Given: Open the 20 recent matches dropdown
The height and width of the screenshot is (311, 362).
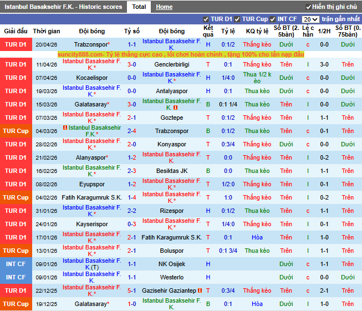Looking at the screenshot, I should [x=310, y=19].
